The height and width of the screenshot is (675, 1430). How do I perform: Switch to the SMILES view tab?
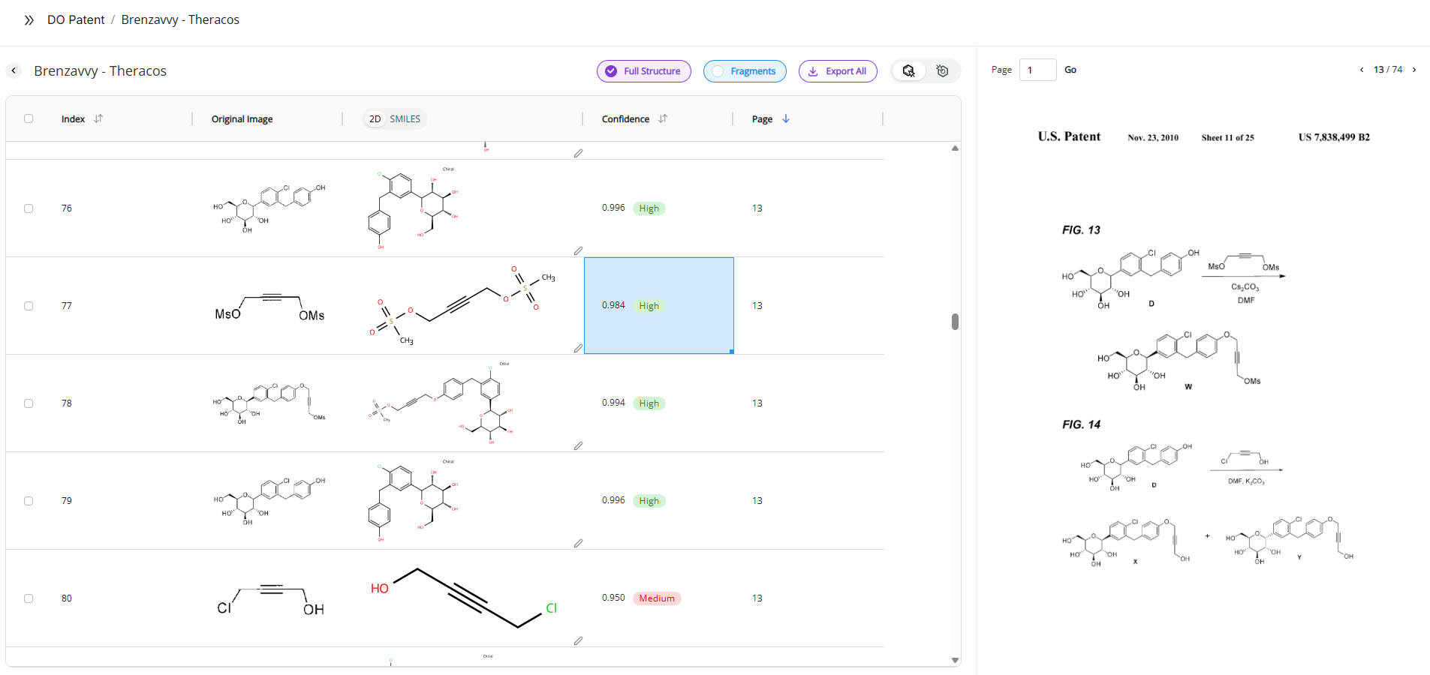(405, 119)
